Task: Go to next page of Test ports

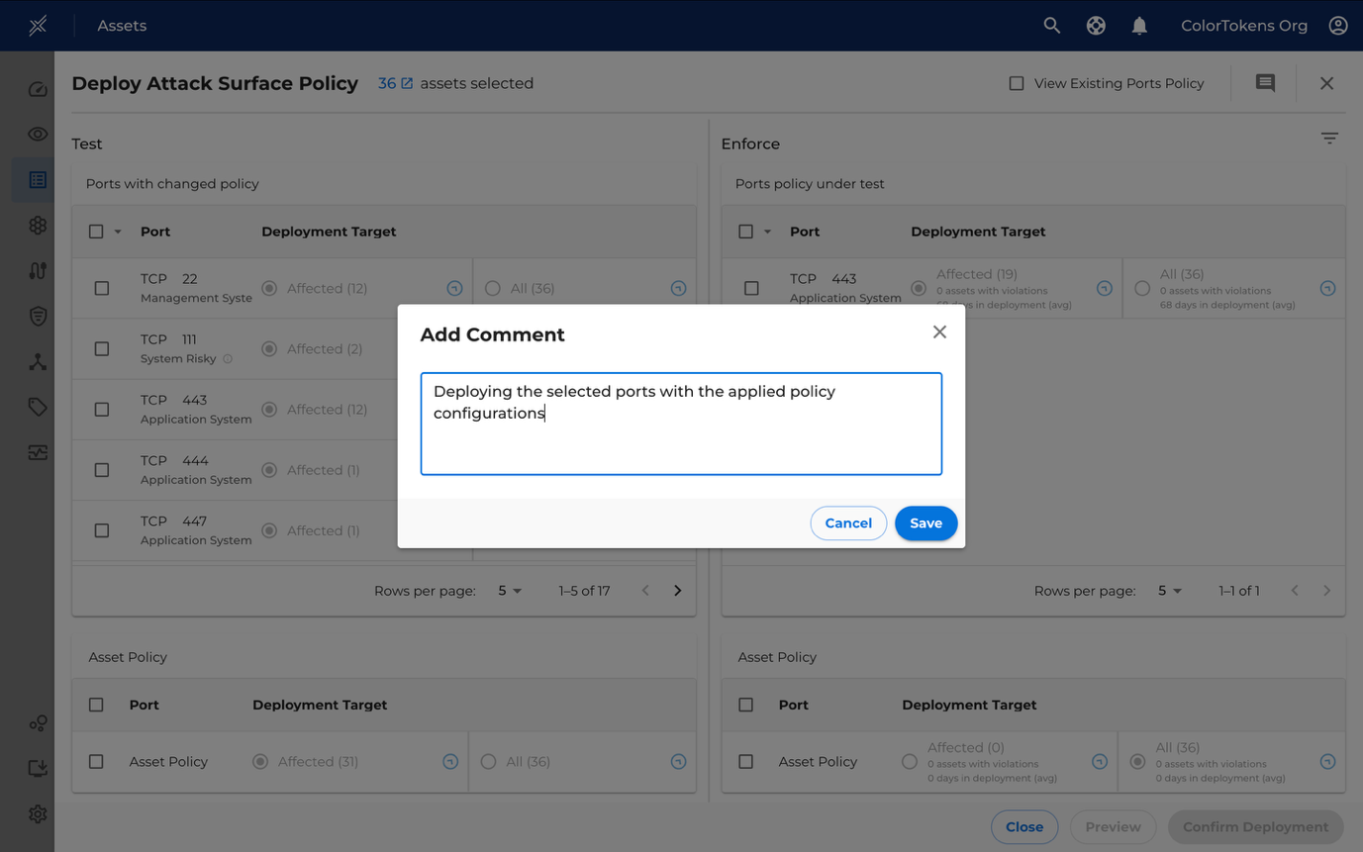Action: tap(678, 591)
